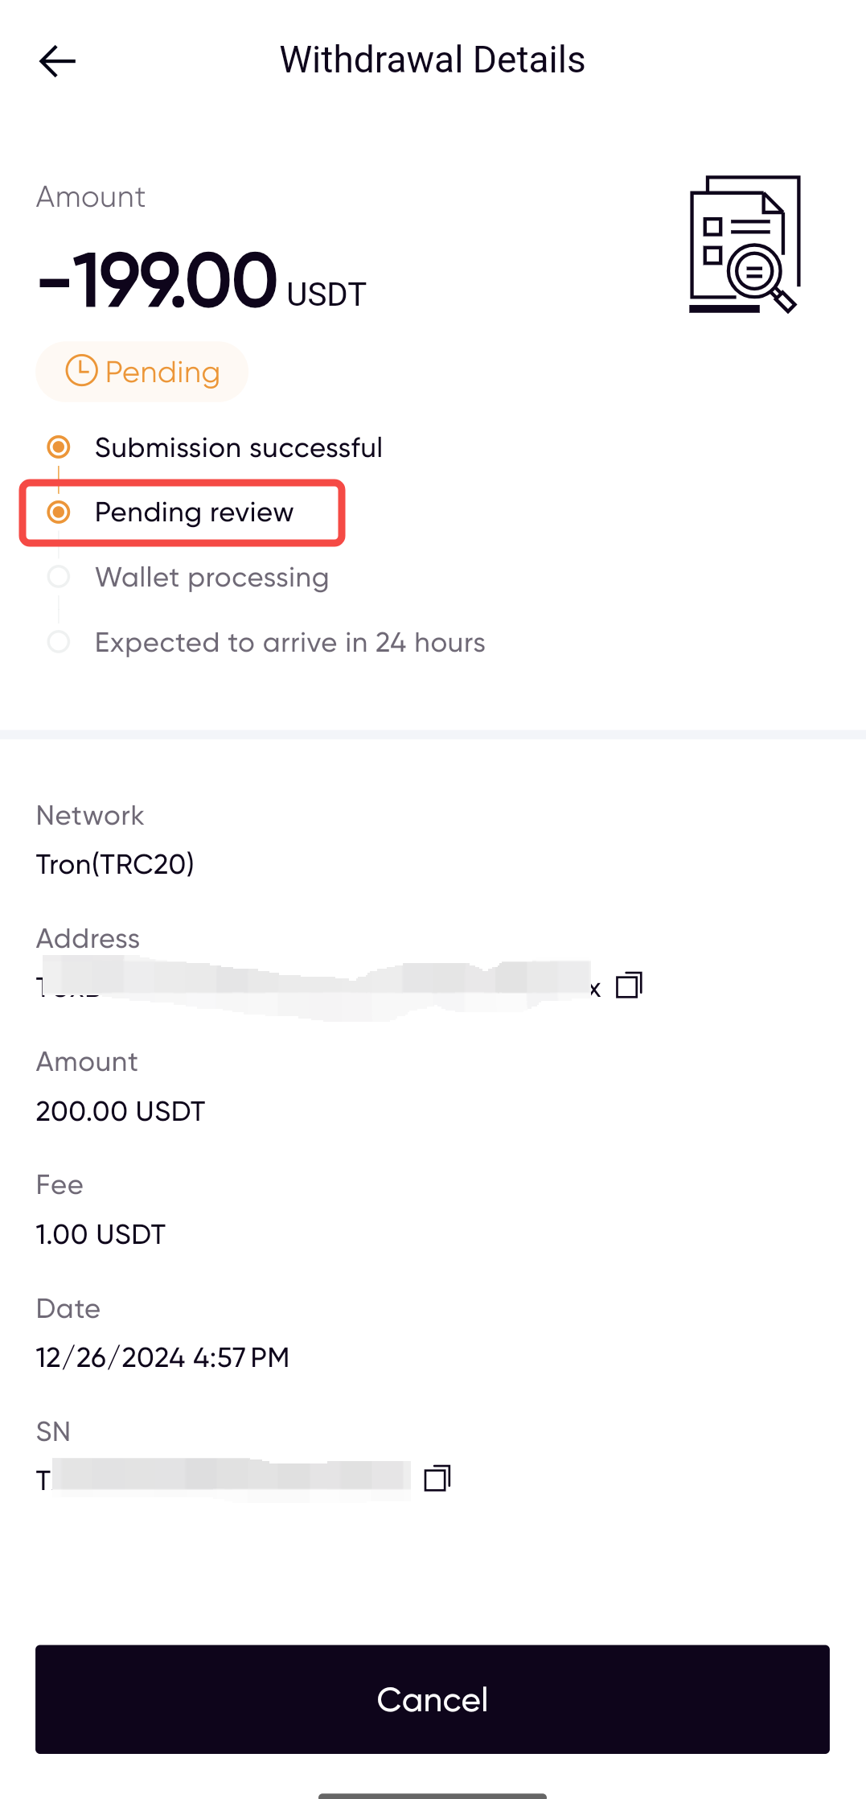Tap the Pending status badge

142,371
